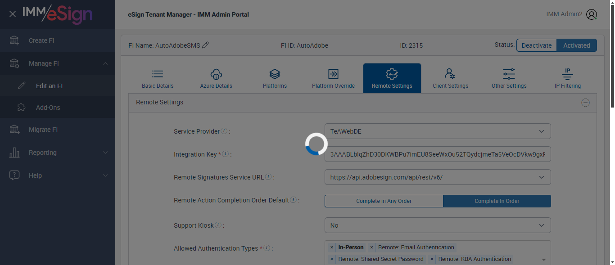Switch to the IP Filtering tab
The image size is (615, 265).
568,78
